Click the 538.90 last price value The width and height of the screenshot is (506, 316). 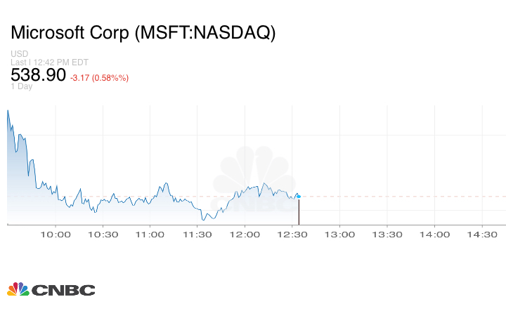[x=38, y=74]
